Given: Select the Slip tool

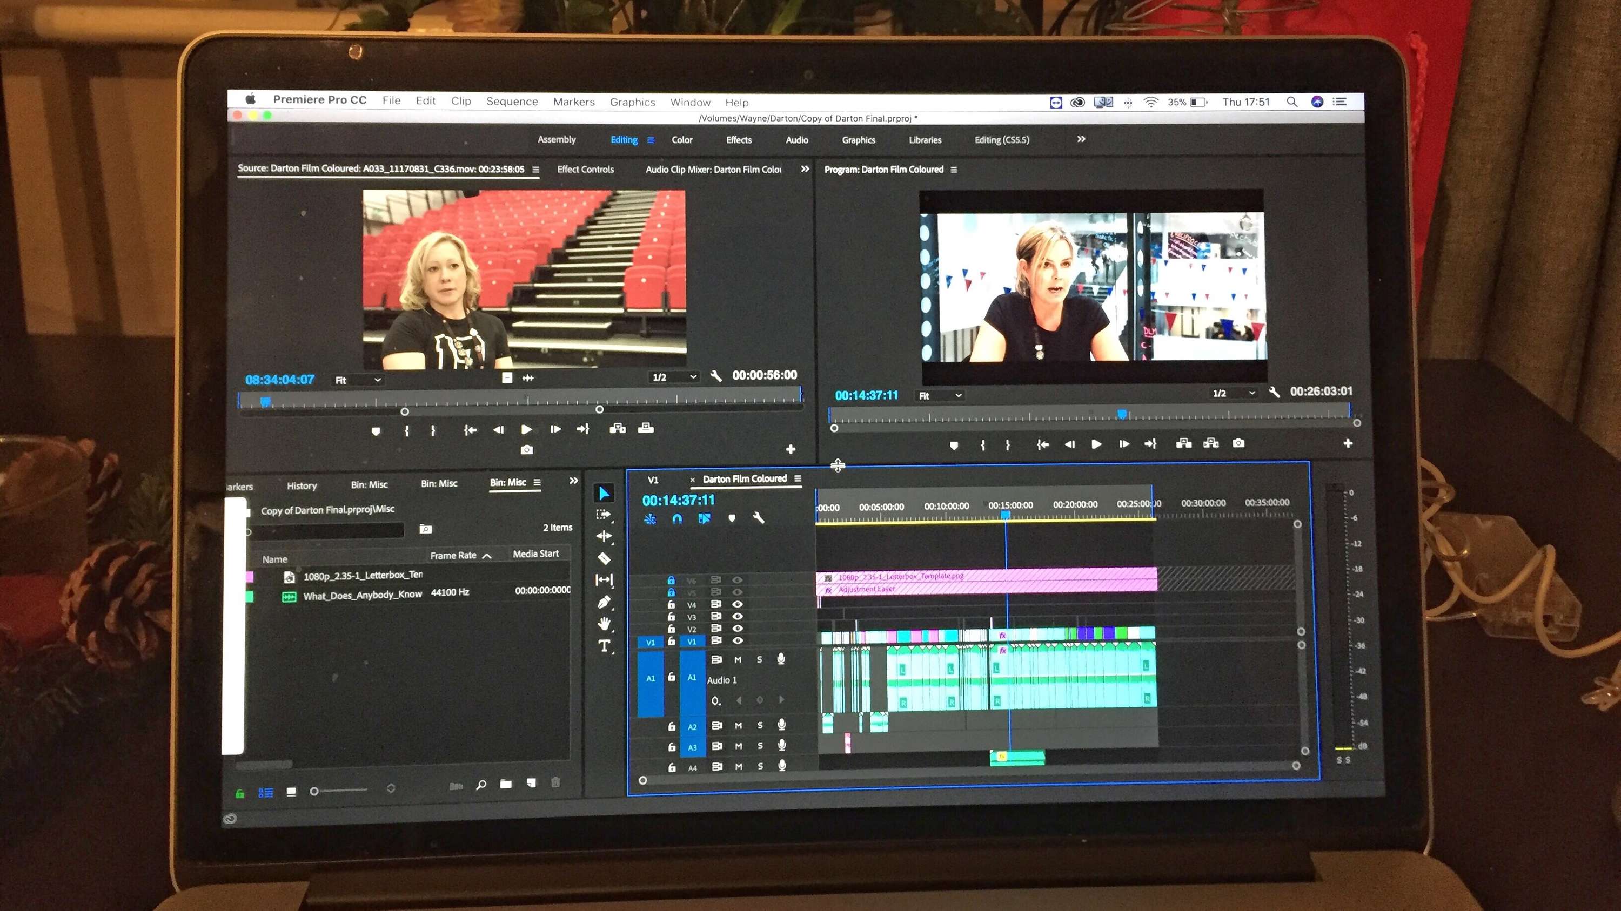Looking at the screenshot, I should [604, 579].
